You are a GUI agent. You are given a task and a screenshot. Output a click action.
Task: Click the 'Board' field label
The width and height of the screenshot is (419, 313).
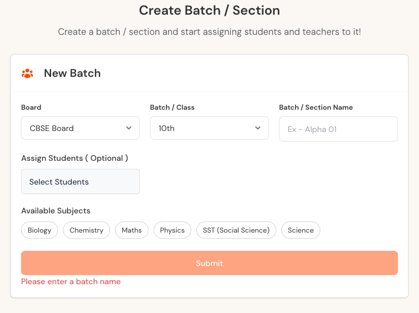(x=31, y=107)
